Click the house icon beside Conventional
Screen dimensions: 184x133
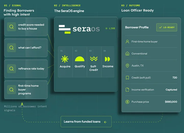tap(127, 54)
